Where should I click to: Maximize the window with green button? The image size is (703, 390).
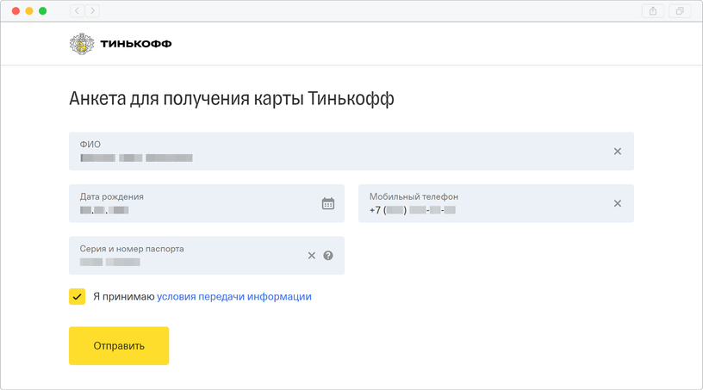click(x=42, y=10)
